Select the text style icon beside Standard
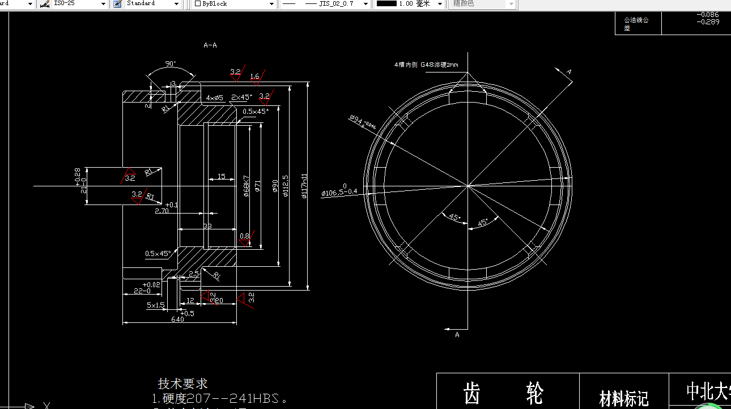The image size is (731, 409). point(117,4)
